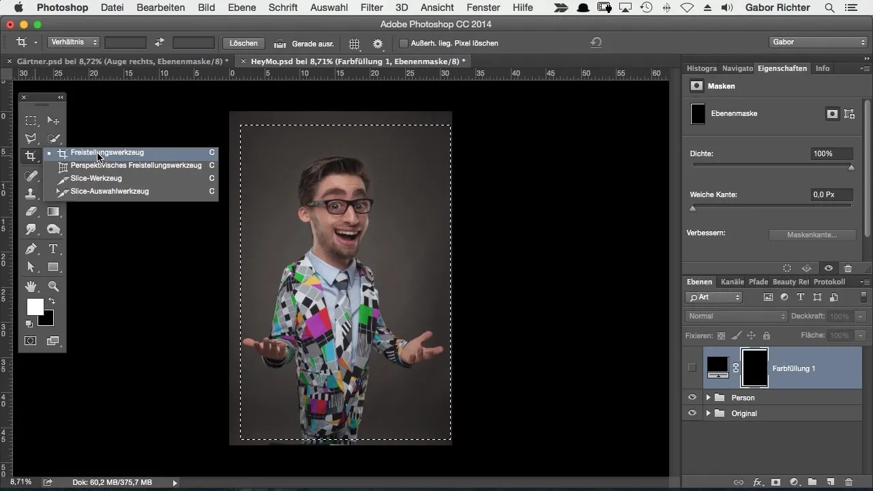The image size is (873, 491).
Task: Hide the Person group layer
Action: [x=692, y=398]
